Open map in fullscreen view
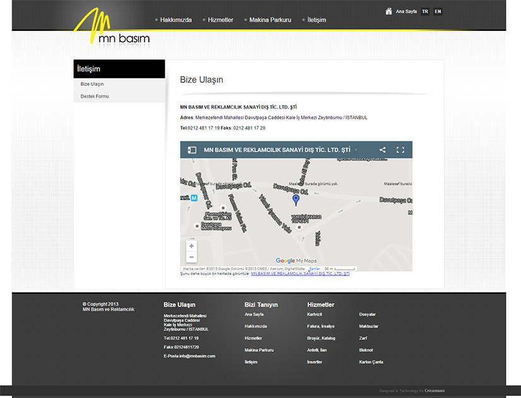Image resolution: width=521 pixels, height=398 pixels. (400, 150)
